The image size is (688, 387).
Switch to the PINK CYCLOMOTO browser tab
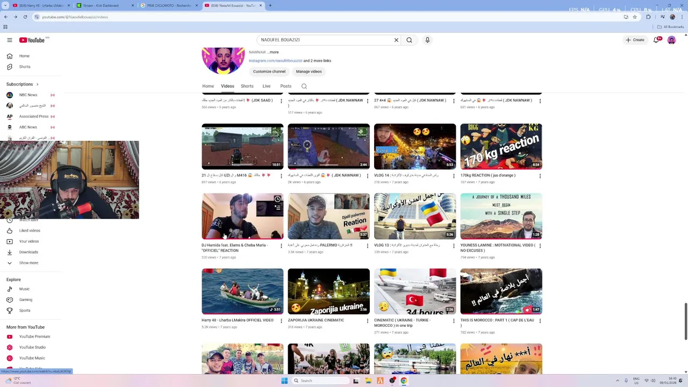(x=168, y=5)
